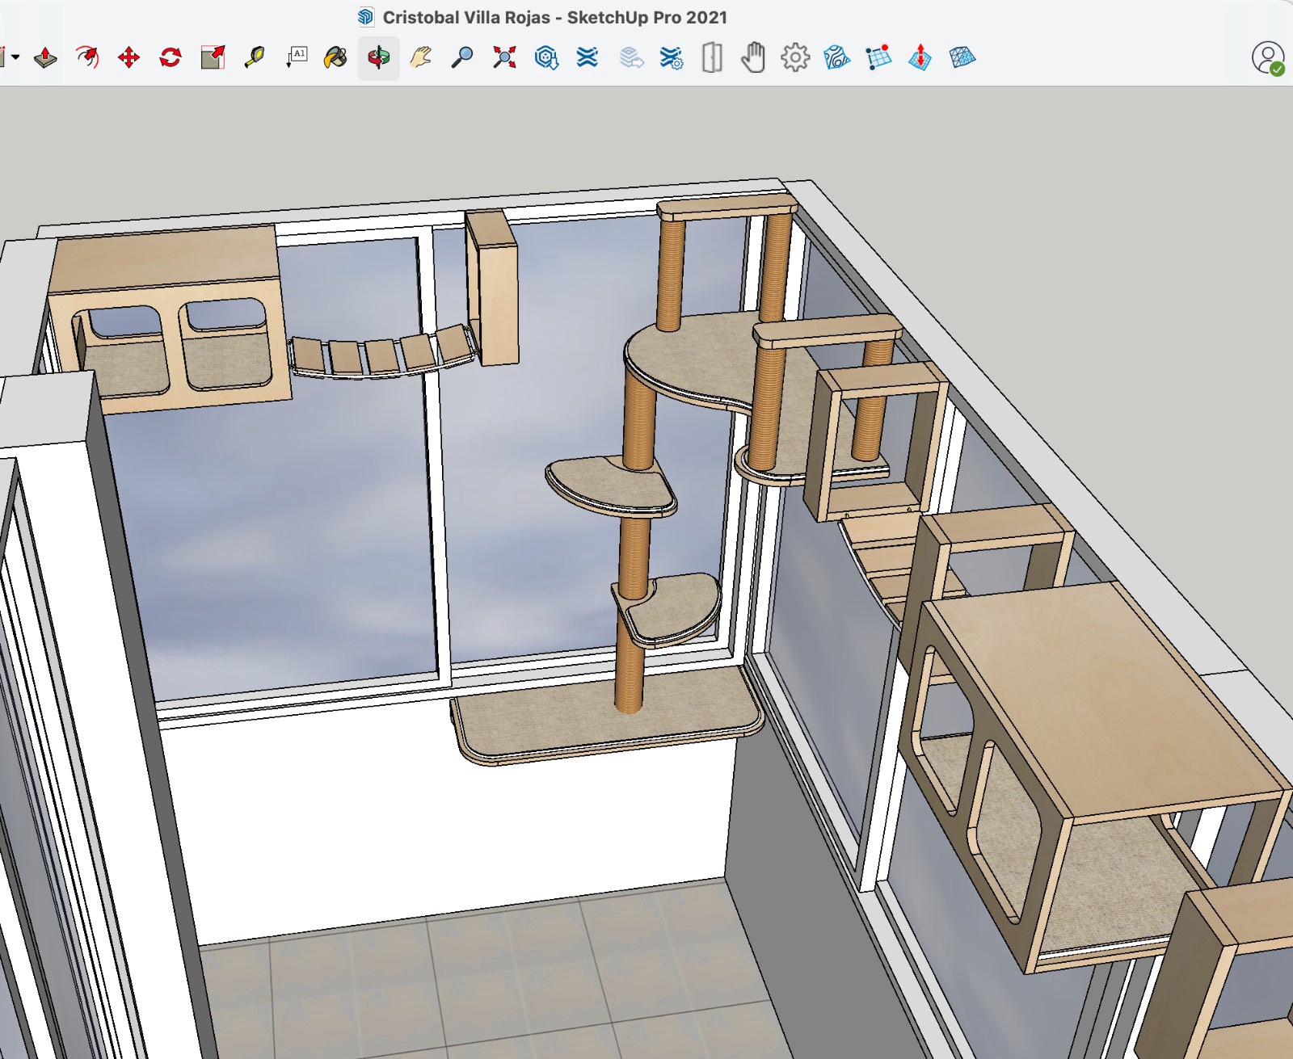This screenshot has width=1293, height=1059.
Task: Select the Paint Bucket tool
Action: (x=336, y=57)
